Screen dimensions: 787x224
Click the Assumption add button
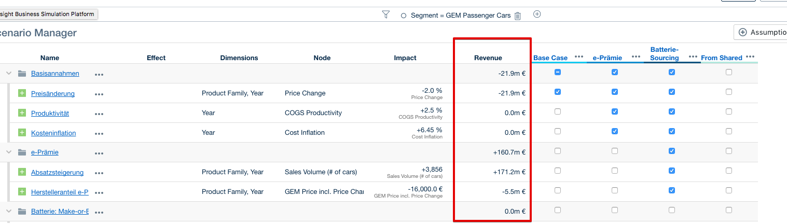click(x=761, y=32)
